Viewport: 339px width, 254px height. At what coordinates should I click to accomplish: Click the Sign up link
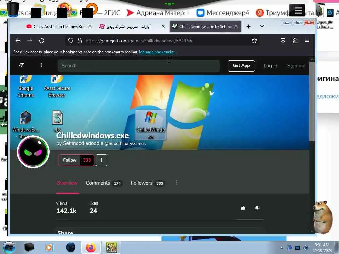(x=296, y=66)
